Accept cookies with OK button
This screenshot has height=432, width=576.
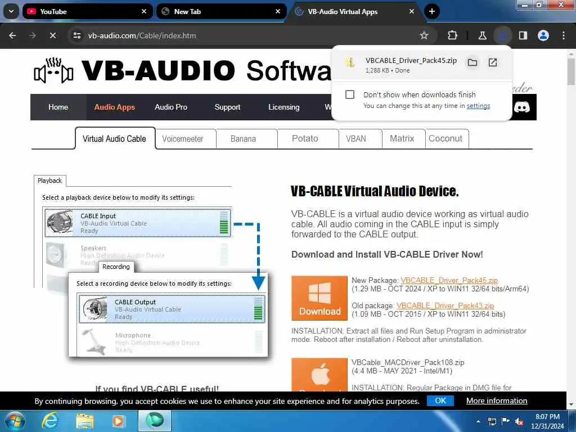tap(440, 400)
